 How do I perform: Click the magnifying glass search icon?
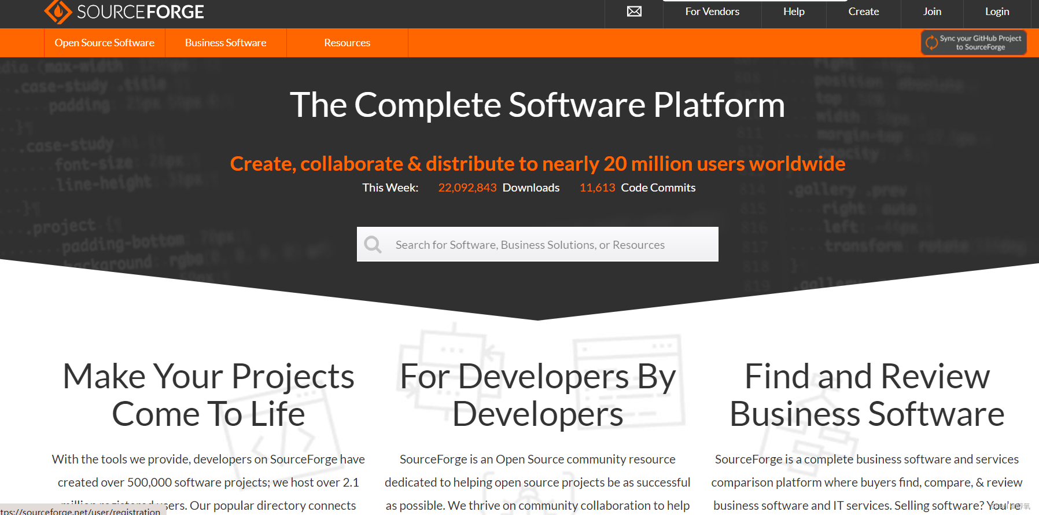coord(373,244)
